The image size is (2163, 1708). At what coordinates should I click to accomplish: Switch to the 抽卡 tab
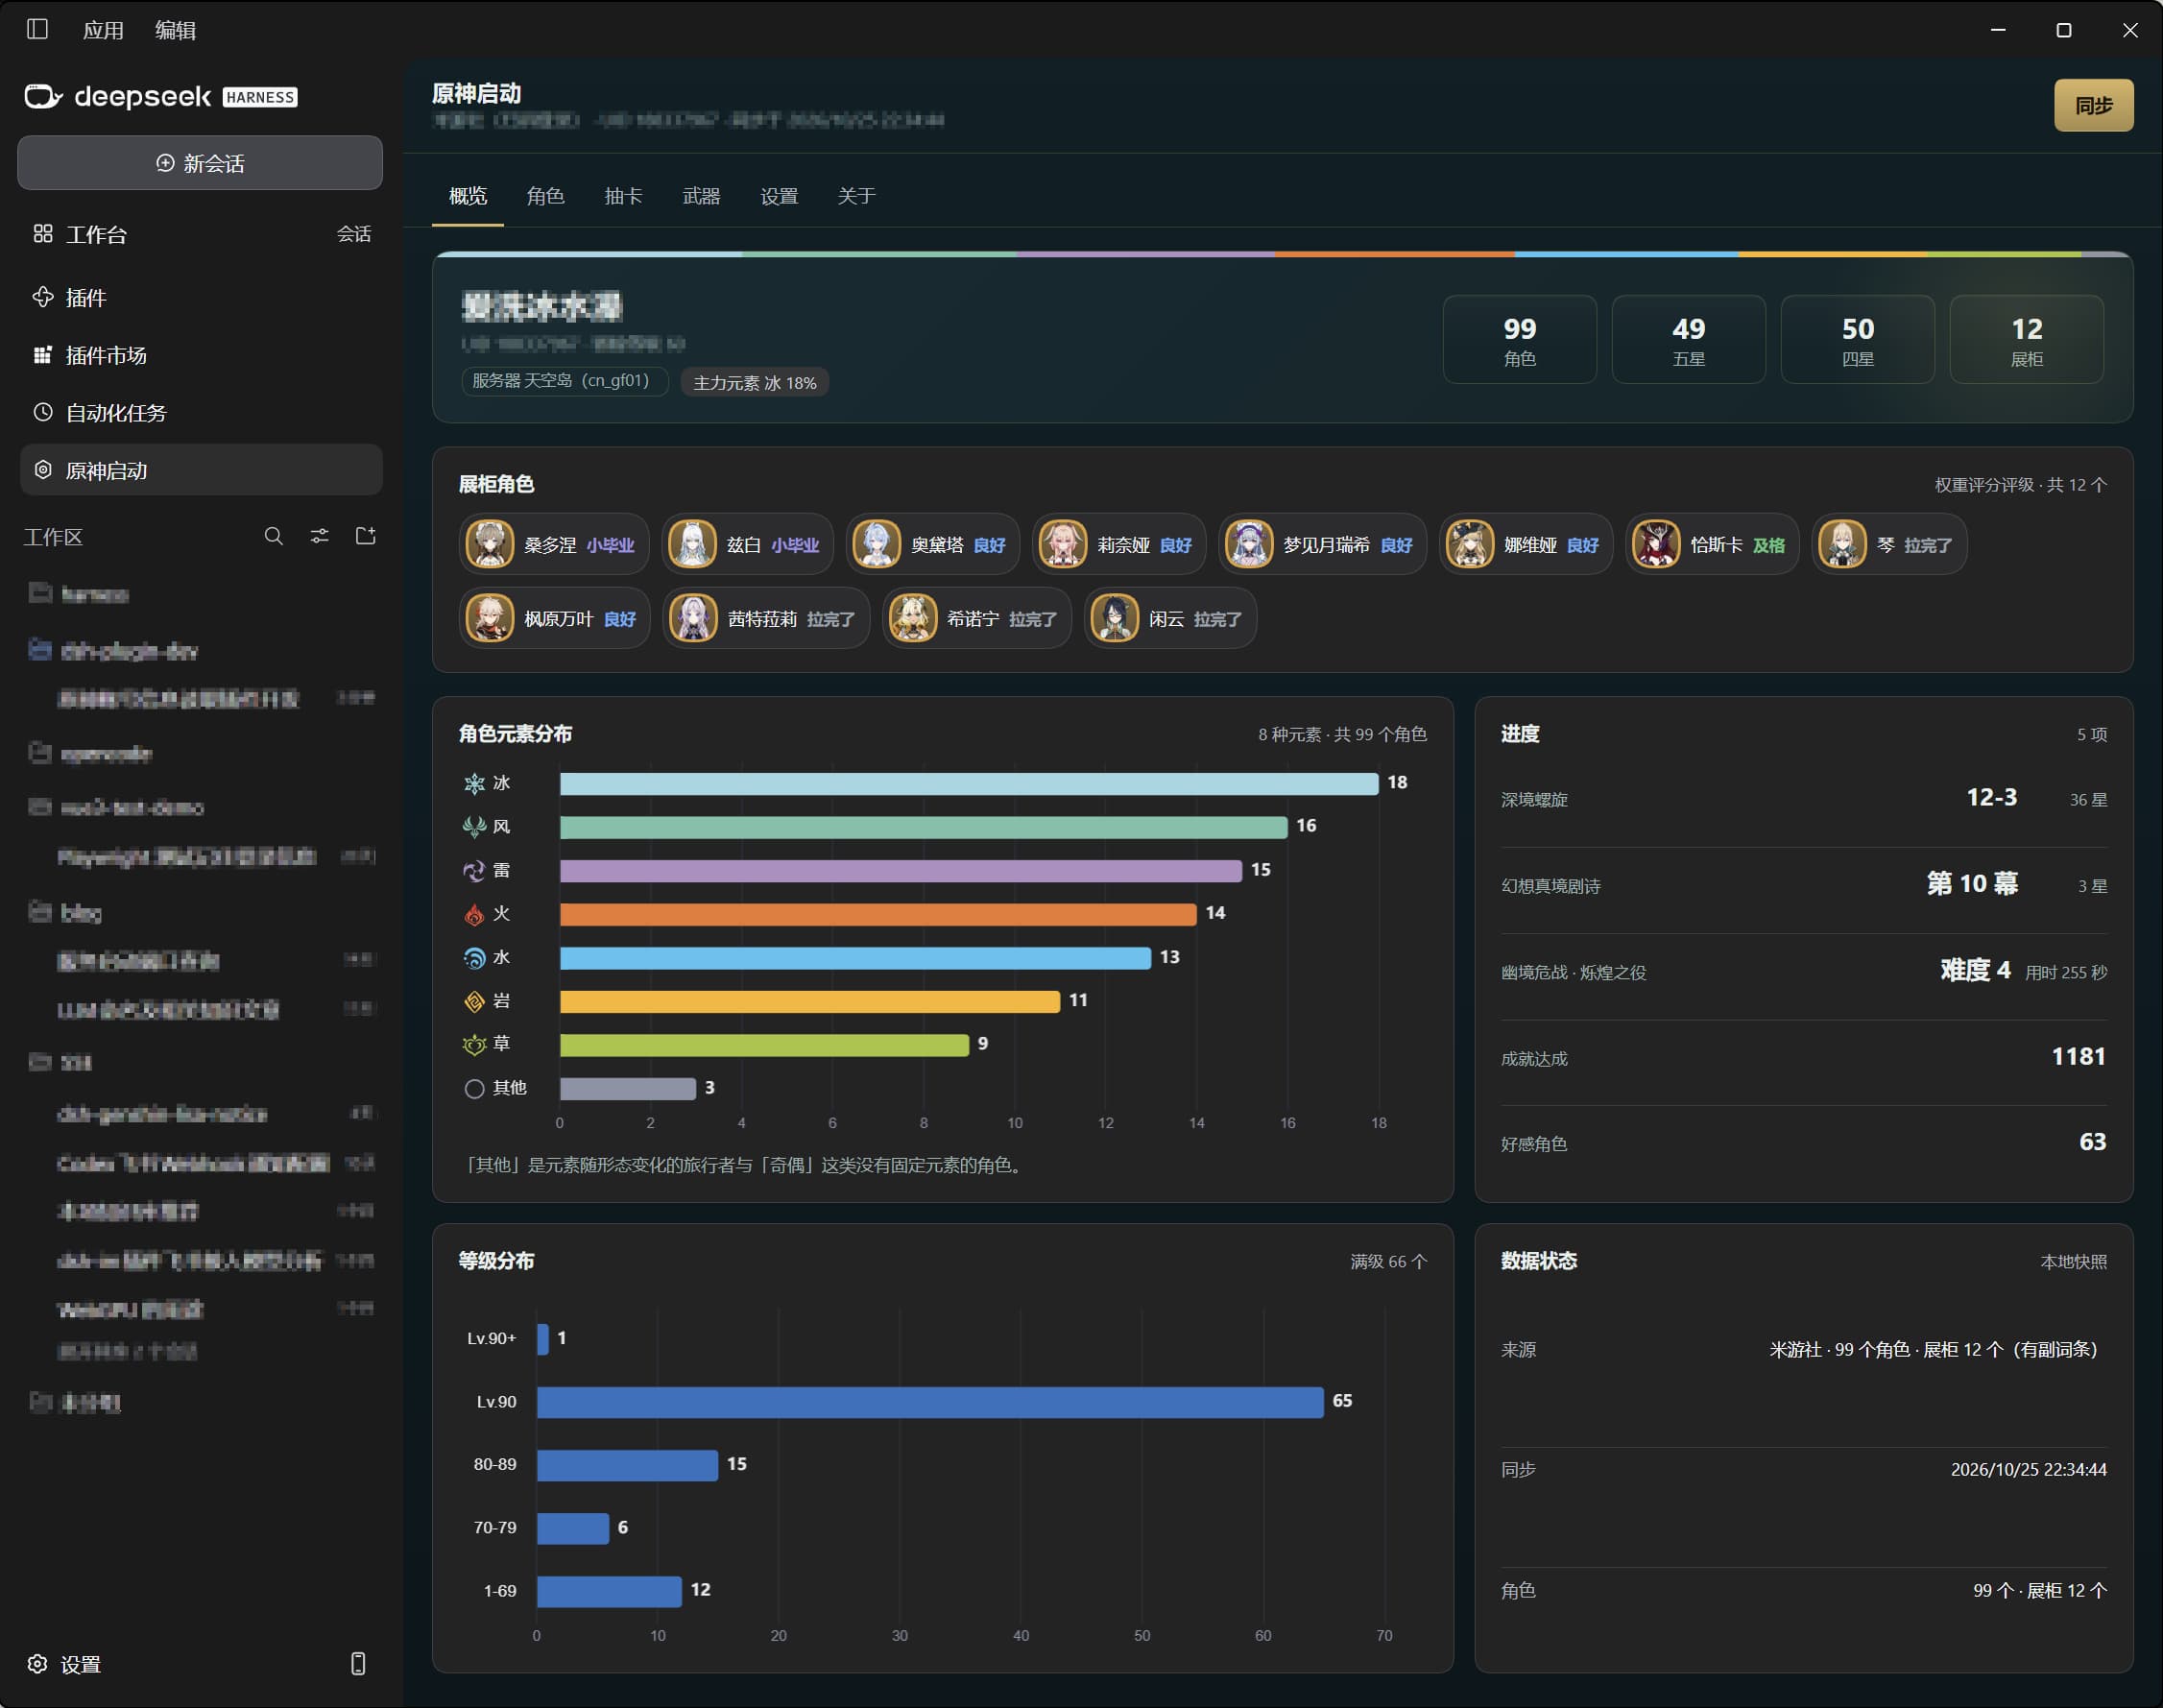[x=623, y=195]
